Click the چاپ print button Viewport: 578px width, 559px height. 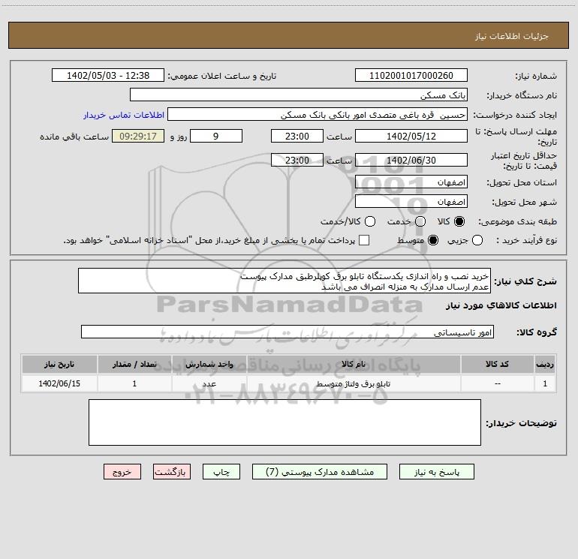click(x=221, y=472)
